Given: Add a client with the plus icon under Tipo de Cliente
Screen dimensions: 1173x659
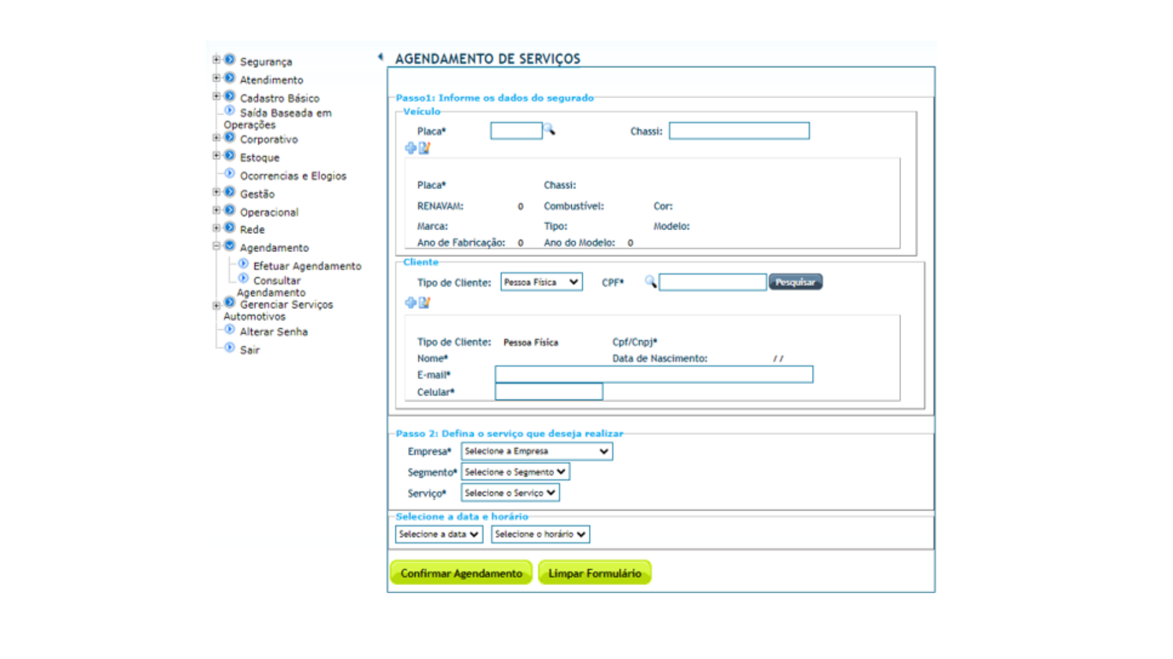Looking at the screenshot, I should (411, 303).
